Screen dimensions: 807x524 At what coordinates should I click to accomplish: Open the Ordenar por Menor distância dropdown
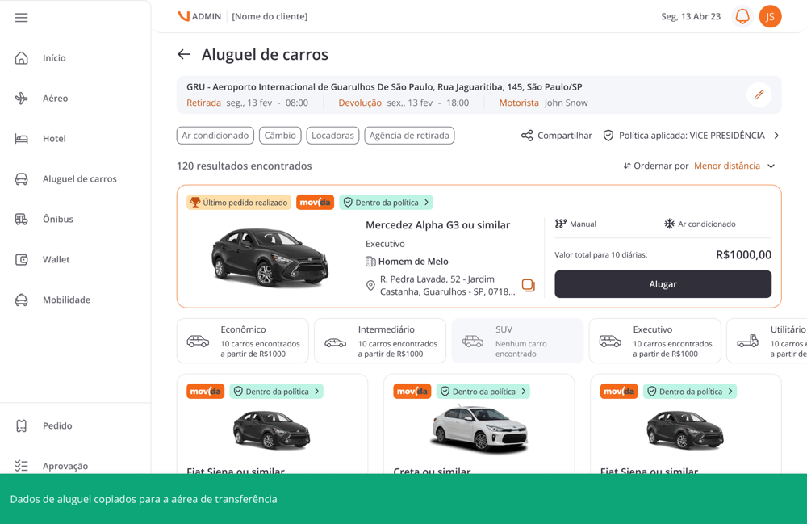point(699,166)
